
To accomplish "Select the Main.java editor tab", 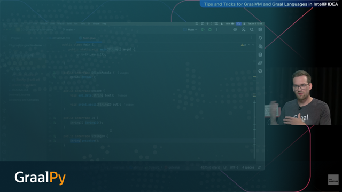I will point(89,38).
